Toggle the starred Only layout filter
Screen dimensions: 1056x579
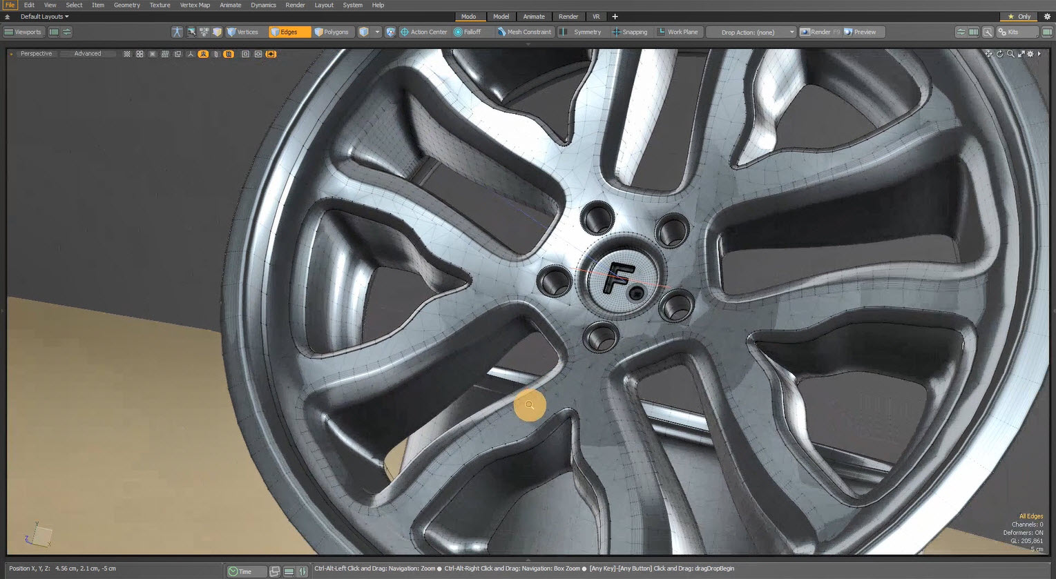[x=1019, y=17]
